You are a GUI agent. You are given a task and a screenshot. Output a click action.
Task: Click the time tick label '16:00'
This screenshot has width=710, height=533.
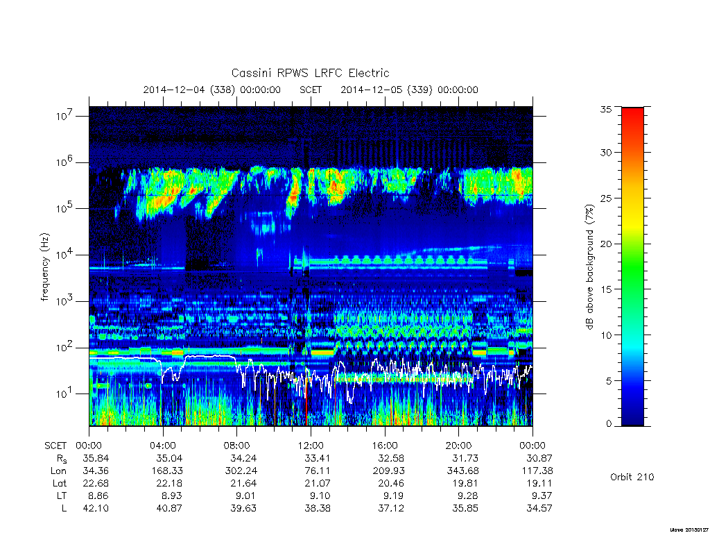384,446
